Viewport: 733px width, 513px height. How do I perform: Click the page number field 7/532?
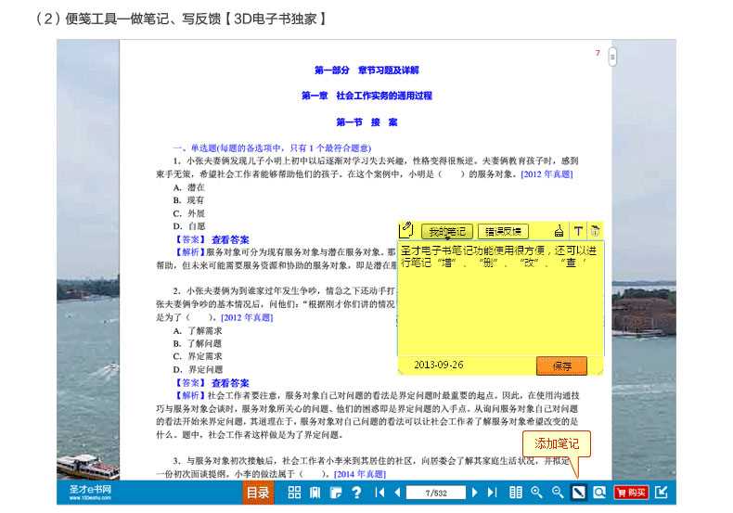pos(435,493)
